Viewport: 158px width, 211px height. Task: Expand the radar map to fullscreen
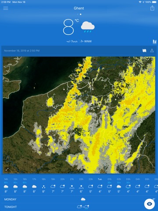(7, 169)
